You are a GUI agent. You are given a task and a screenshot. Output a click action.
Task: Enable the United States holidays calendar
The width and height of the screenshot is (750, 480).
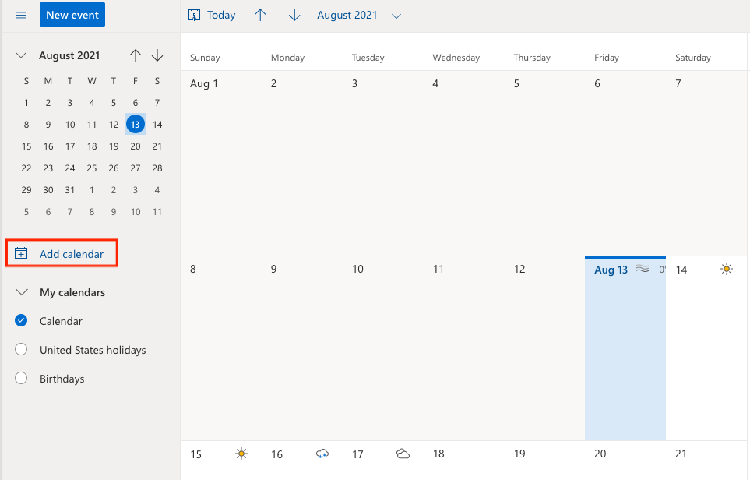point(21,349)
